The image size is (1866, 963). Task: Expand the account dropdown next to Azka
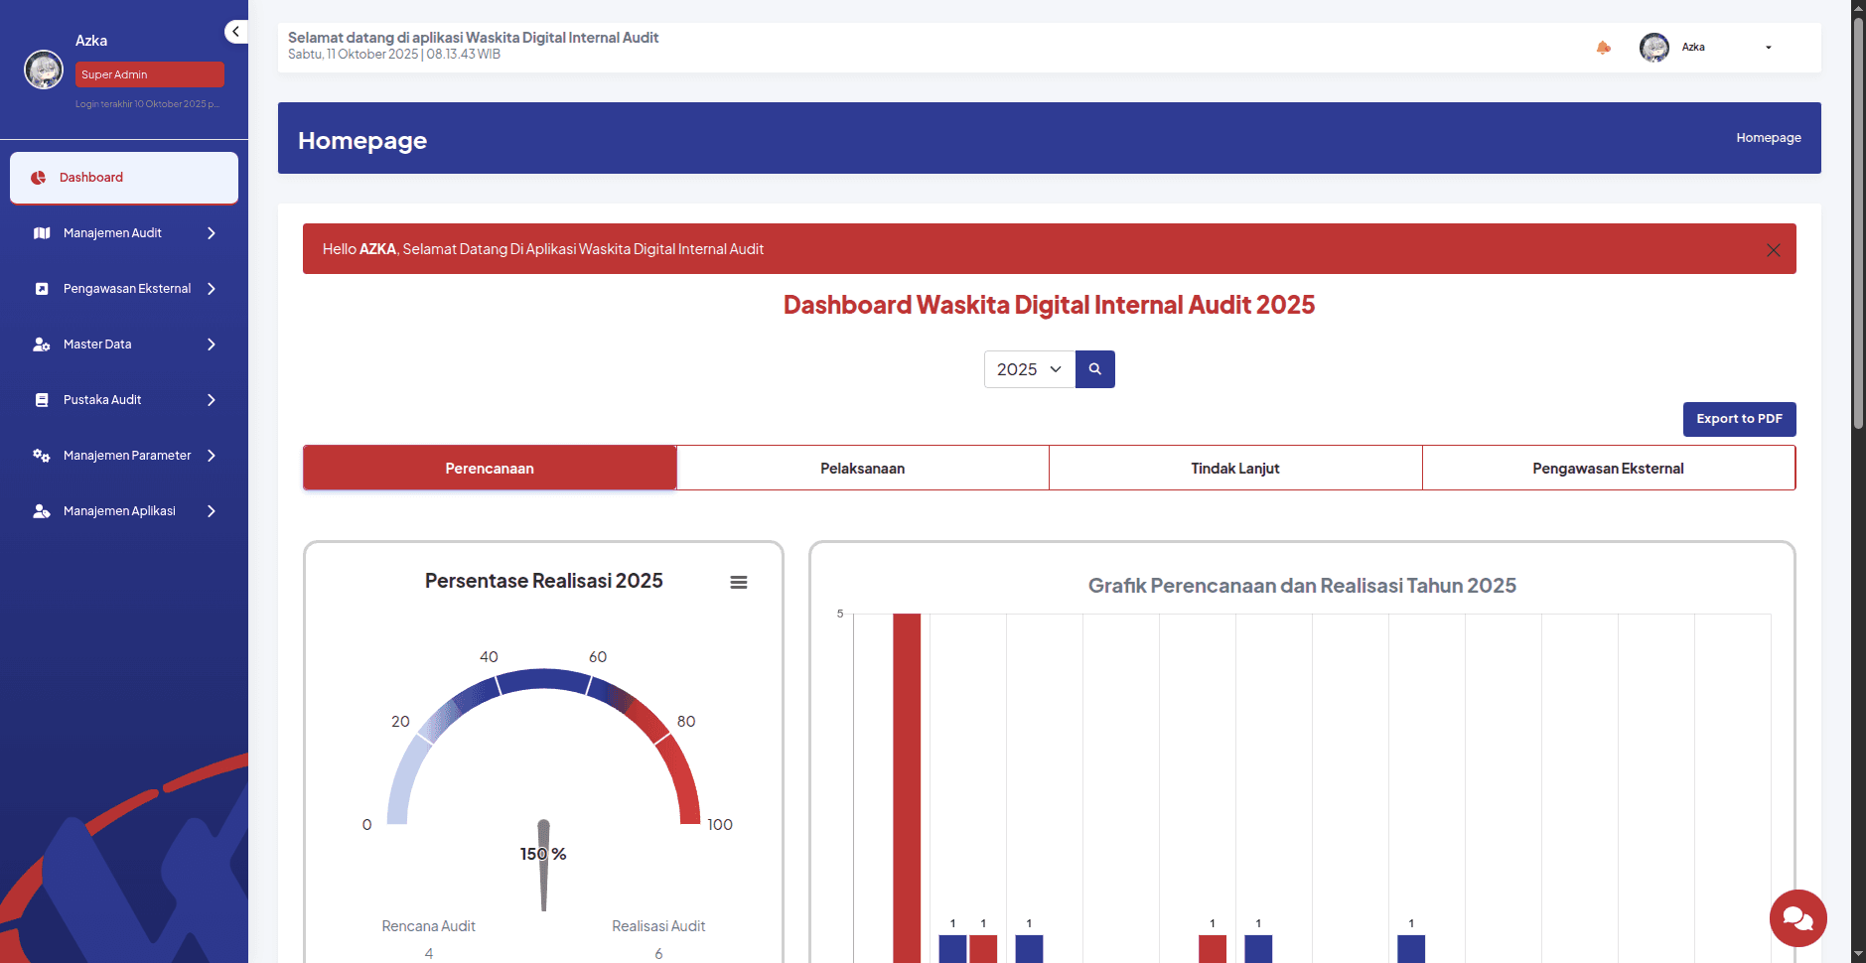[x=1767, y=47]
